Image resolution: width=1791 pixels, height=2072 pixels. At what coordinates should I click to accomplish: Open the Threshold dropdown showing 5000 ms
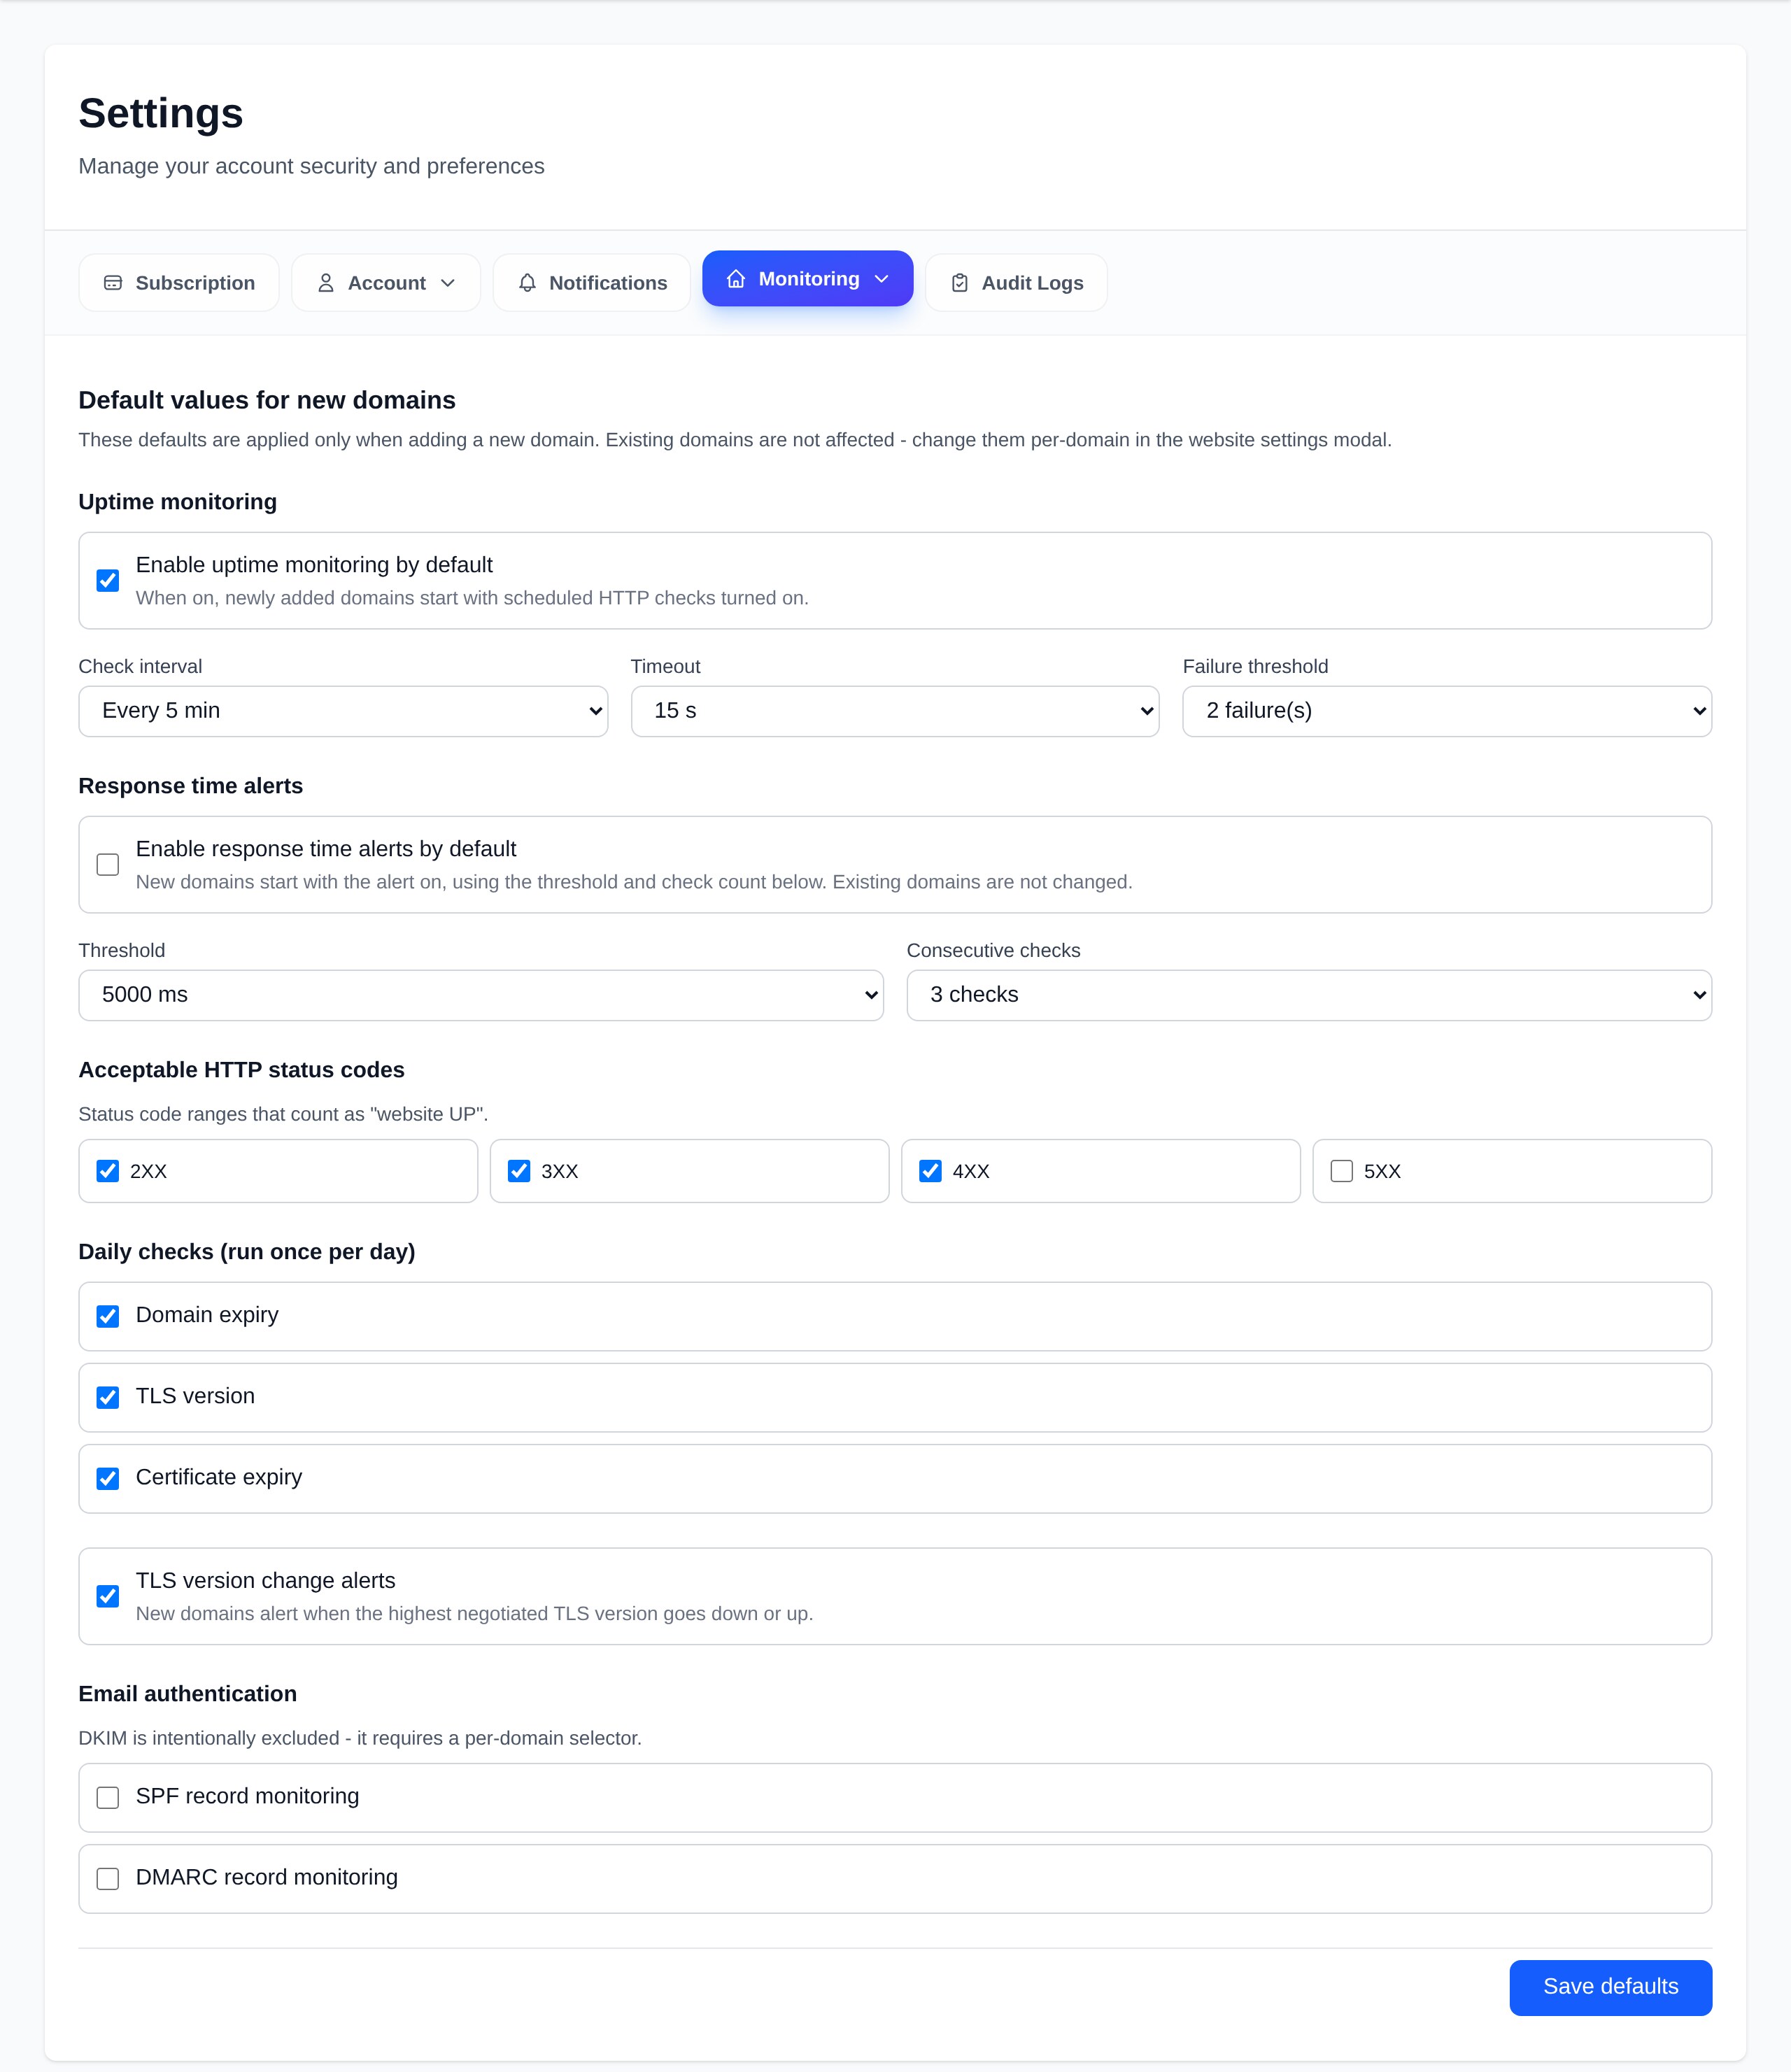(x=481, y=995)
